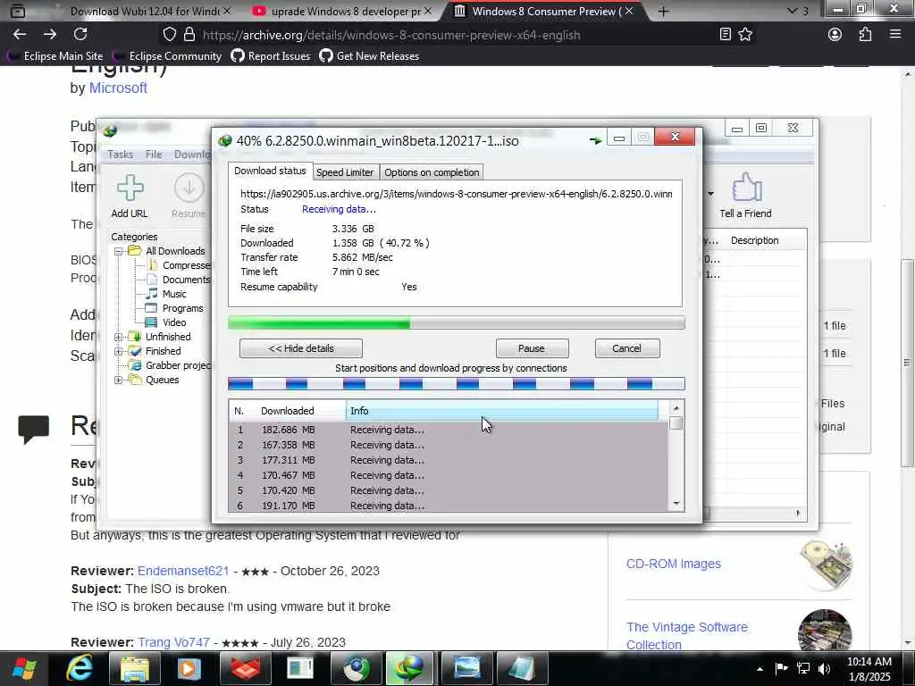Click the connections progress segment bar

click(456, 384)
